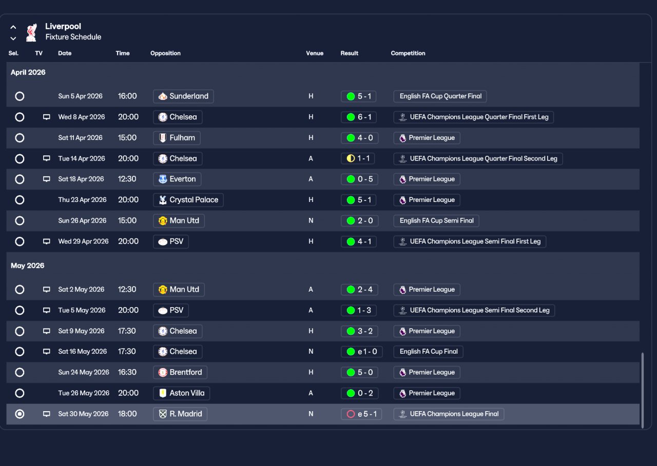Viewport: 657px width, 466px height.
Task: Click the Crystal Palace eagle crest
Action: point(163,200)
